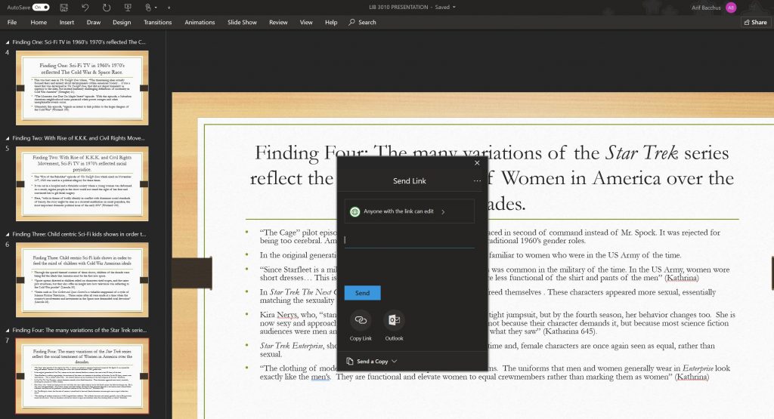774x419 pixels.
Task: Open Customize Quick Access Toolbar dropdown
Action: point(169,8)
